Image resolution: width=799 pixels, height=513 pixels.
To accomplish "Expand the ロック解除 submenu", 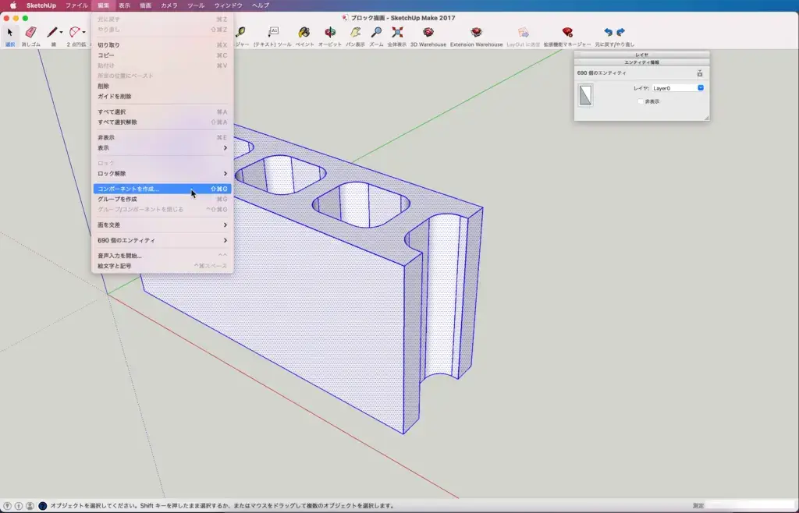I will pyautogui.click(x=162, y=174).
